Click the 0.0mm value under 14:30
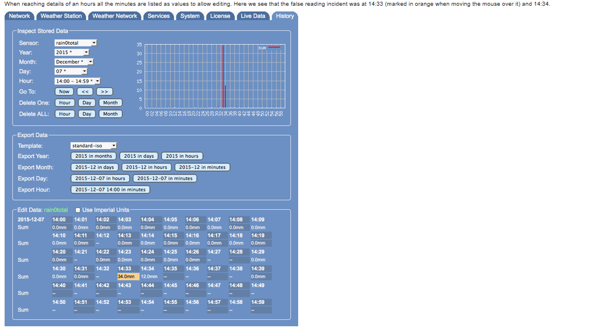The height and width of the screenshot is (332, 613). (x=59, y=276)
